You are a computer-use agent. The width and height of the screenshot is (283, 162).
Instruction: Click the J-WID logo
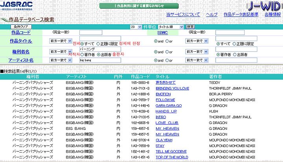[265, 6]
